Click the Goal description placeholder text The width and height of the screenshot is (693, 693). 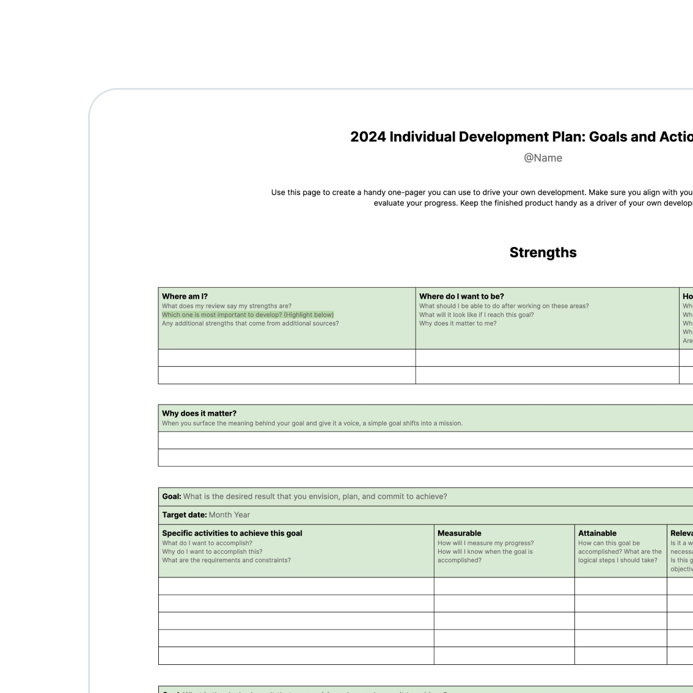(315, 497)
